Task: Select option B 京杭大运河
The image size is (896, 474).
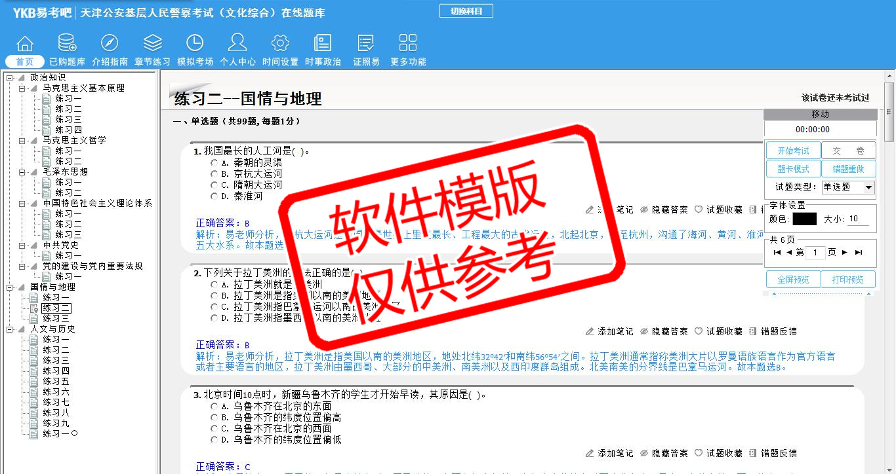Action: 214,173
